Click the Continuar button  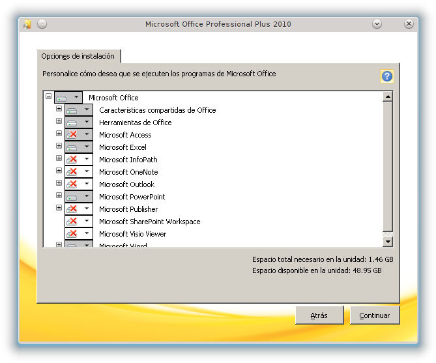(x=375, y=315)
